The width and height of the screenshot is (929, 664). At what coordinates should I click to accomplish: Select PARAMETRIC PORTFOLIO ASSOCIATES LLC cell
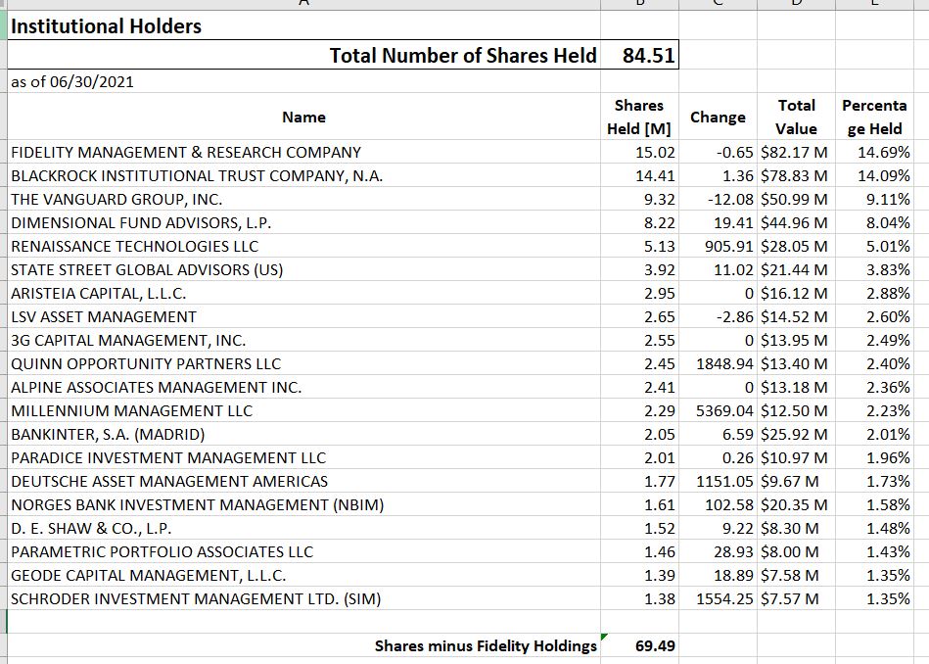[x=303, y=552]
